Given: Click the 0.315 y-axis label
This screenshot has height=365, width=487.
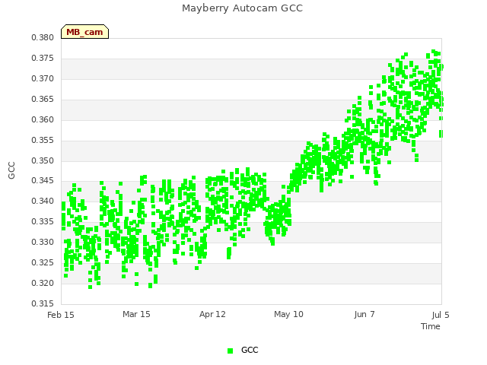Looking at the screenshot, I should coord(43,303).
